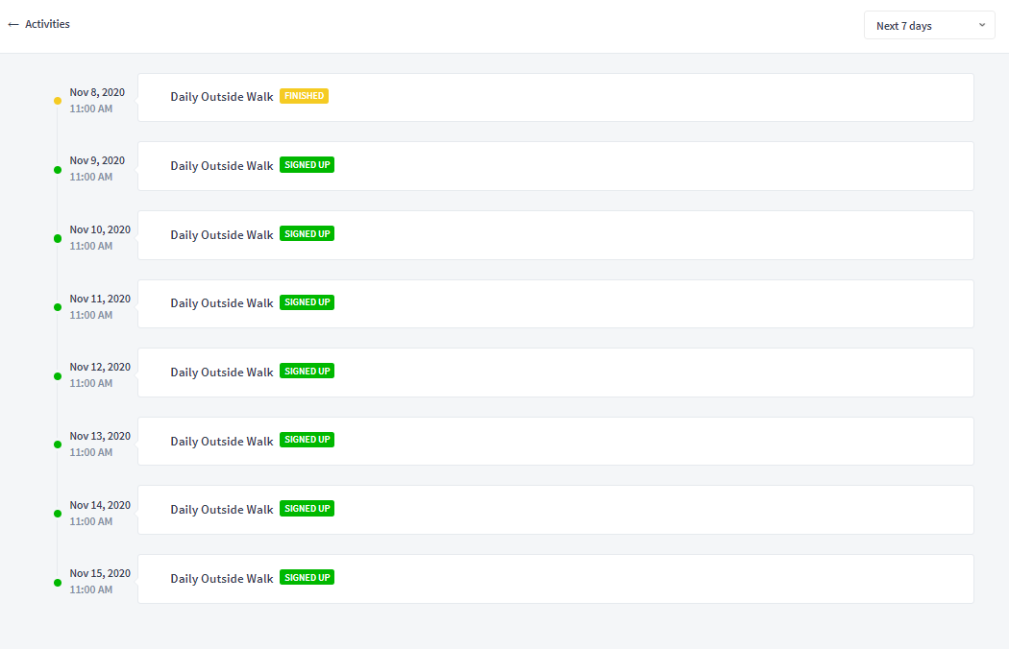Image resolution: width=1009 pixels, height=649 pixels.
Task: Select the Nov 8, 2020 date label
Action: (97, 92)
